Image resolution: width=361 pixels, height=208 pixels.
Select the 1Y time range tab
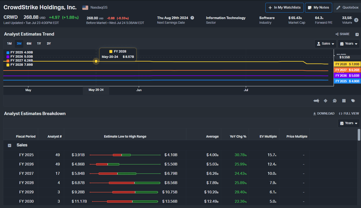point(39,43)
